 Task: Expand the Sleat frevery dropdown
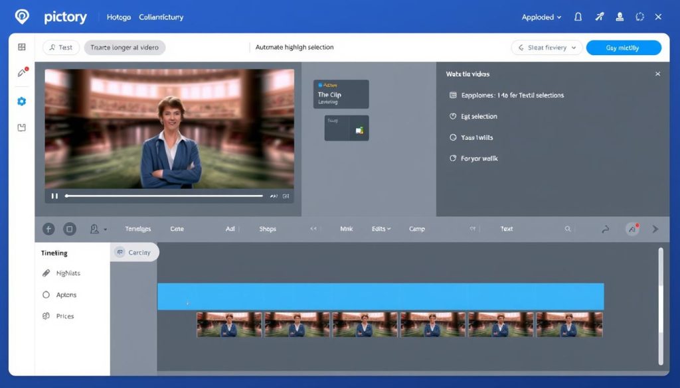click(546, 47)
